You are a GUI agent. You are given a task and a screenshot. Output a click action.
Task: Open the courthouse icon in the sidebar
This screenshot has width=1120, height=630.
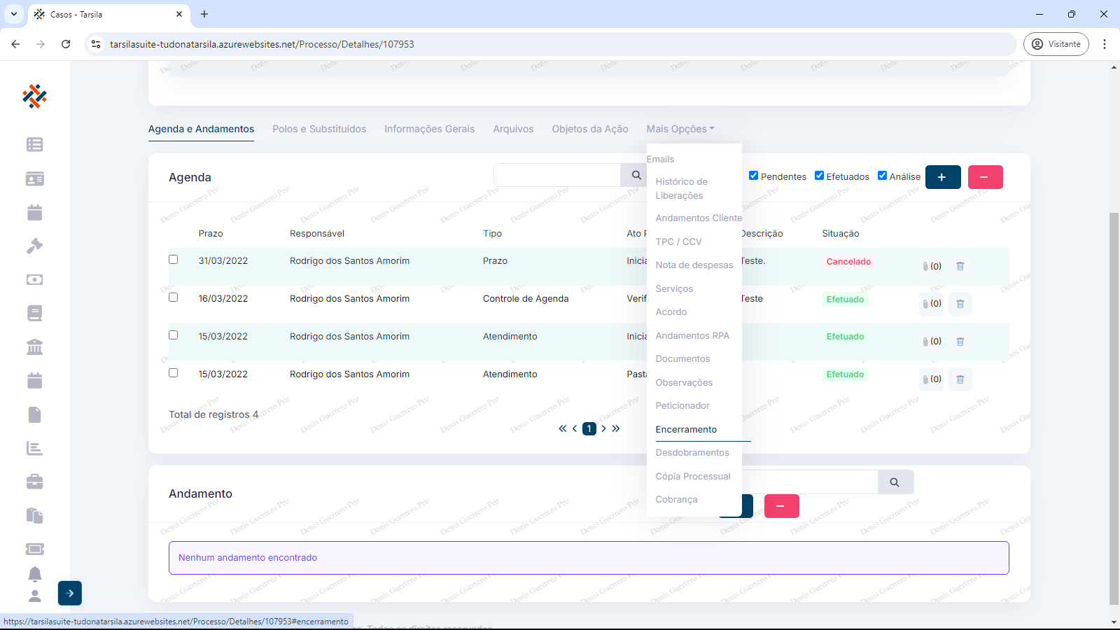[x=34, y=346]
